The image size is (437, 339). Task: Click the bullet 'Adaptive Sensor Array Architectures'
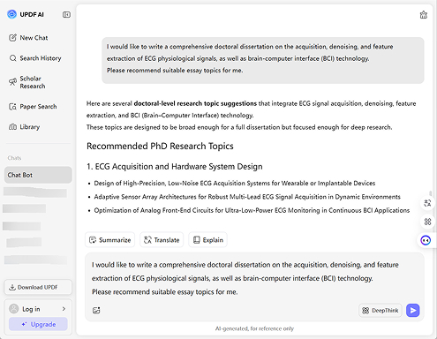pyautogui.click(x=247, y=197)
